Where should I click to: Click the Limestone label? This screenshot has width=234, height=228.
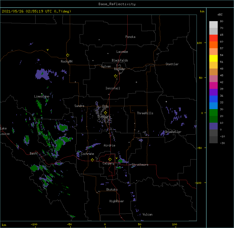coord(42,96)
